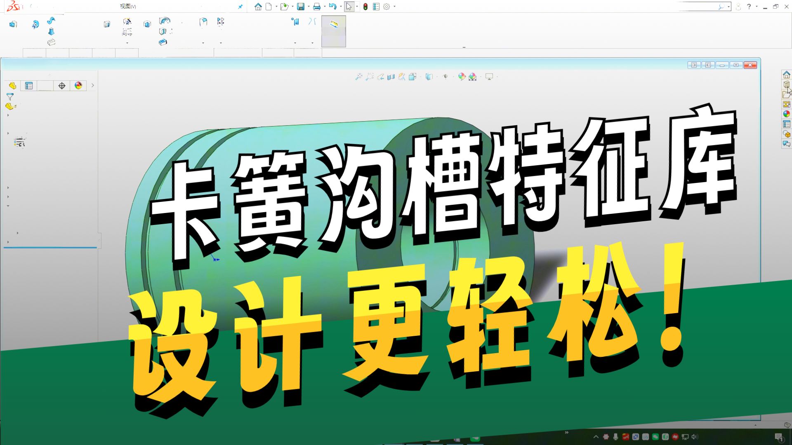Screen dimensions: 792x445
Task: Toggle the View Settings monitor icon
Action: 489,77
